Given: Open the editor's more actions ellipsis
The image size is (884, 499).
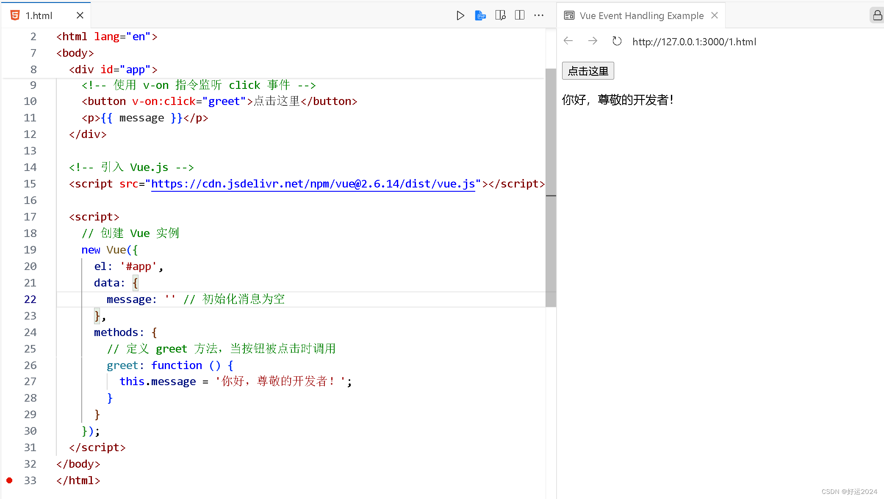Looking at the screenshot, I should [x=539, y=15].
